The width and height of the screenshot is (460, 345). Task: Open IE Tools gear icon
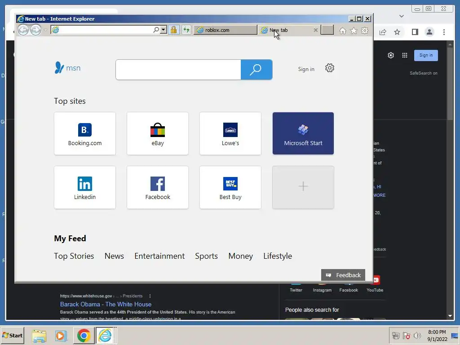[x=365, y=31]
